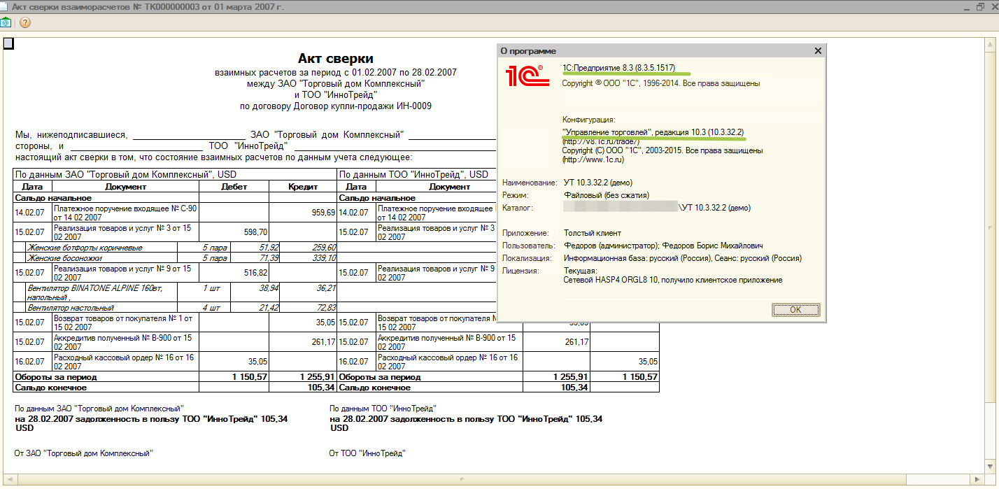The image size is (999, 489).
Task: Open the http://www.1c.ru link in dialog
Action: click(593, 160)
